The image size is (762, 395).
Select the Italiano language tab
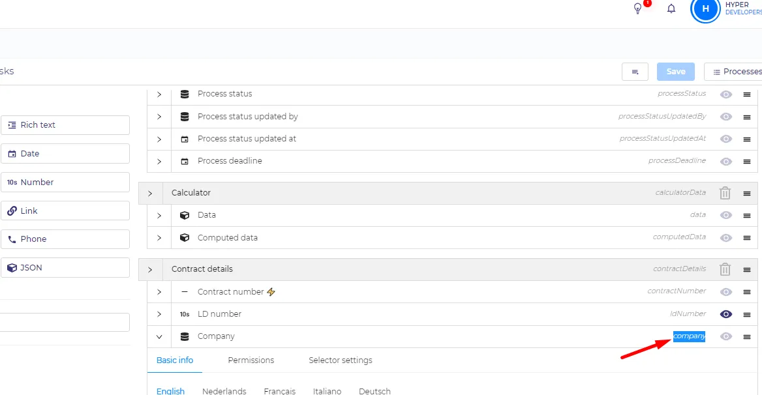click(x=327, y=390)
